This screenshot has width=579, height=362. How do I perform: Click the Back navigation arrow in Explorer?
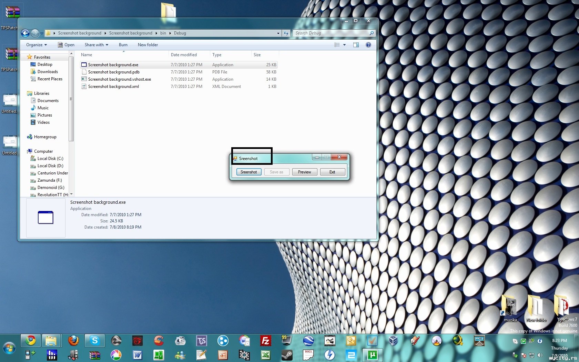pos(25,33)
